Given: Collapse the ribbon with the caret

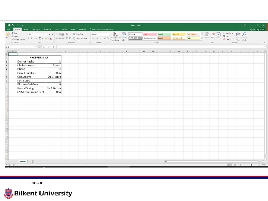Looking at the screenshot, I should tap(265, 42).
